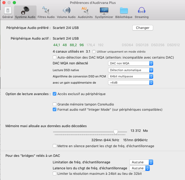Click the Streaming tab label
Viewport: 185px width, 180px height.
(142, 17)
